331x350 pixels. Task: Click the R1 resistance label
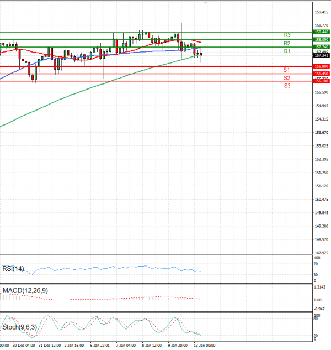pos(287,51)
